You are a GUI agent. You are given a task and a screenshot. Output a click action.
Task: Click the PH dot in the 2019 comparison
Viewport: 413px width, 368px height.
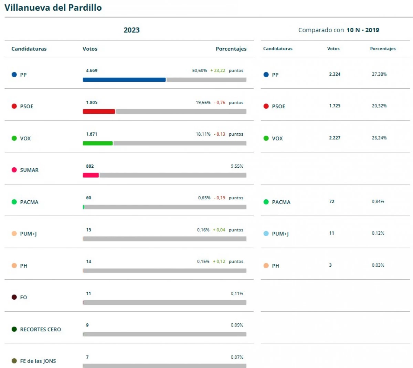point(266,266)
